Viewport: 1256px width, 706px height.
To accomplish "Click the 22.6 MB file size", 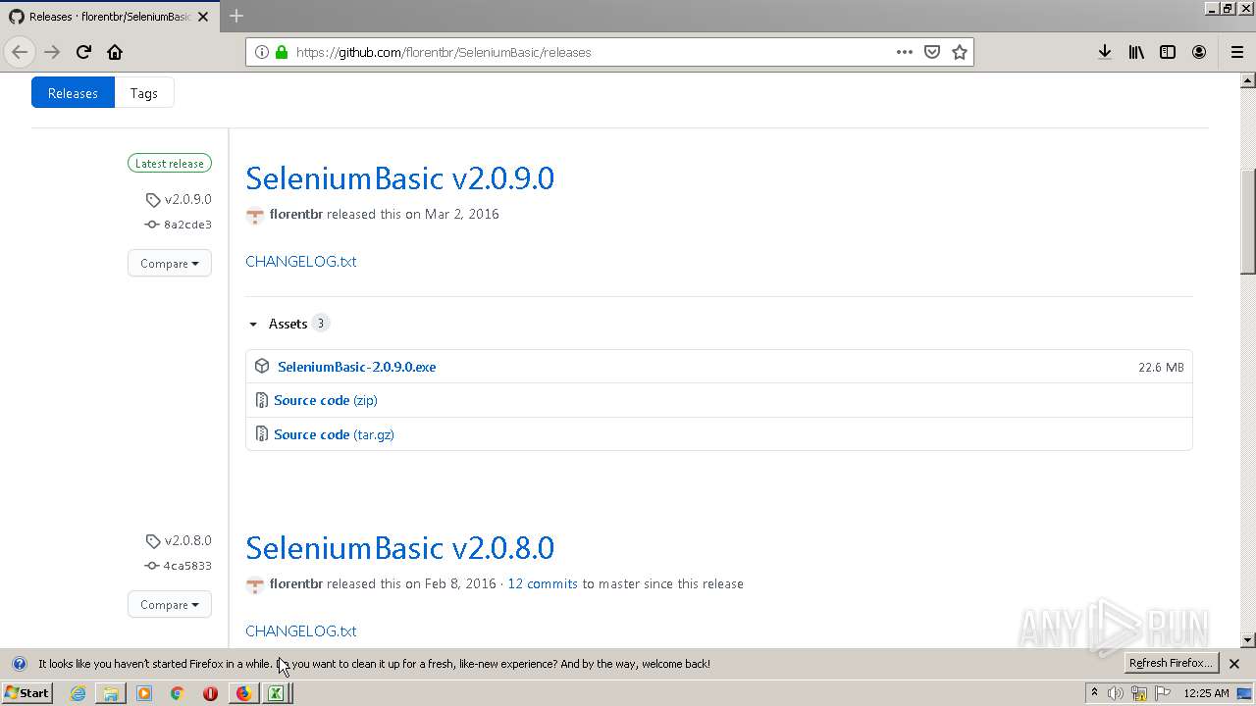I will pos(1161,367).
